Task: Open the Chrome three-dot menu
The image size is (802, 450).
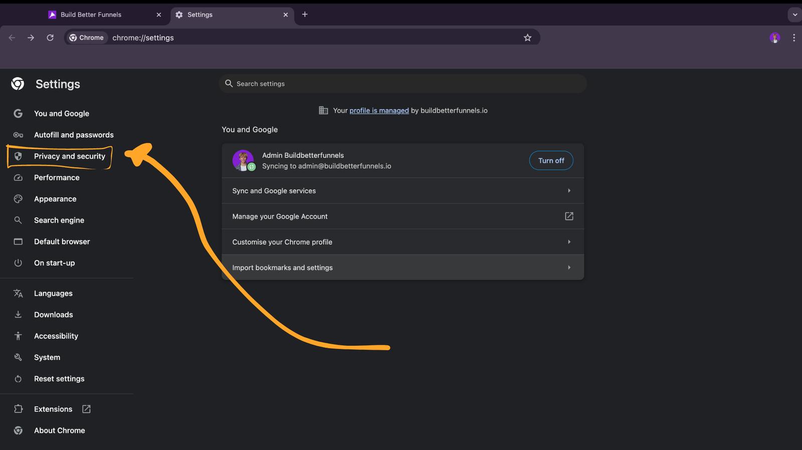Action: tap(794, 38)
